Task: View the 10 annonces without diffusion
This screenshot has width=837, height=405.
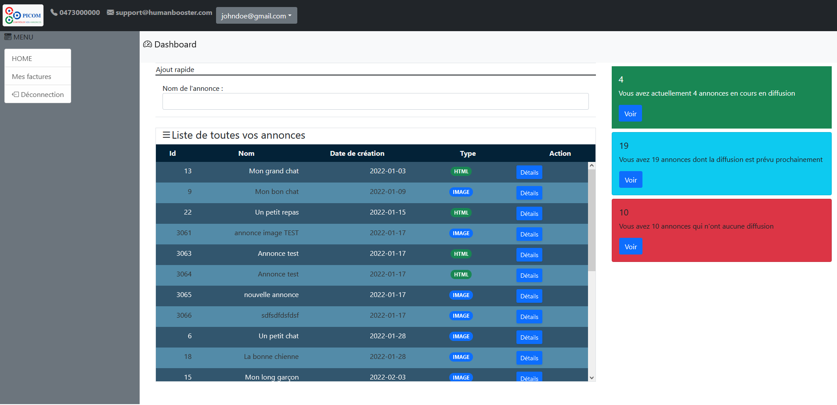Action: (631, 247)
